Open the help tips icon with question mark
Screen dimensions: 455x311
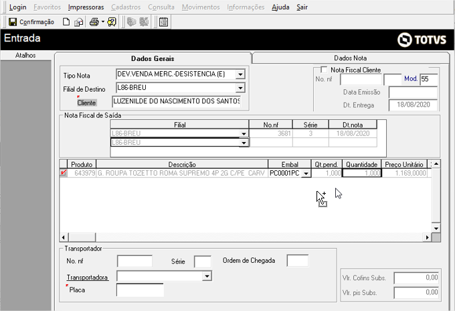tap(112, 22)
